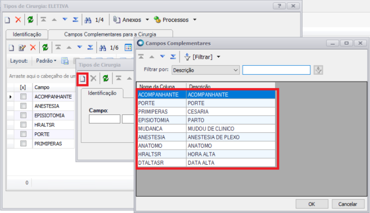Click new row icon in complementary fields grid toolbar
The height and width of the screenshot is (213, 370).
(x=11, y=48)
